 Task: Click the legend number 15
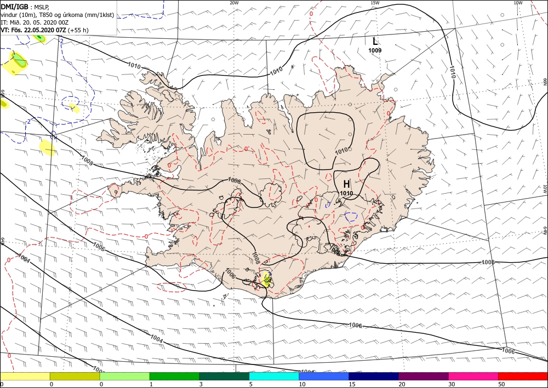[352, 384]
